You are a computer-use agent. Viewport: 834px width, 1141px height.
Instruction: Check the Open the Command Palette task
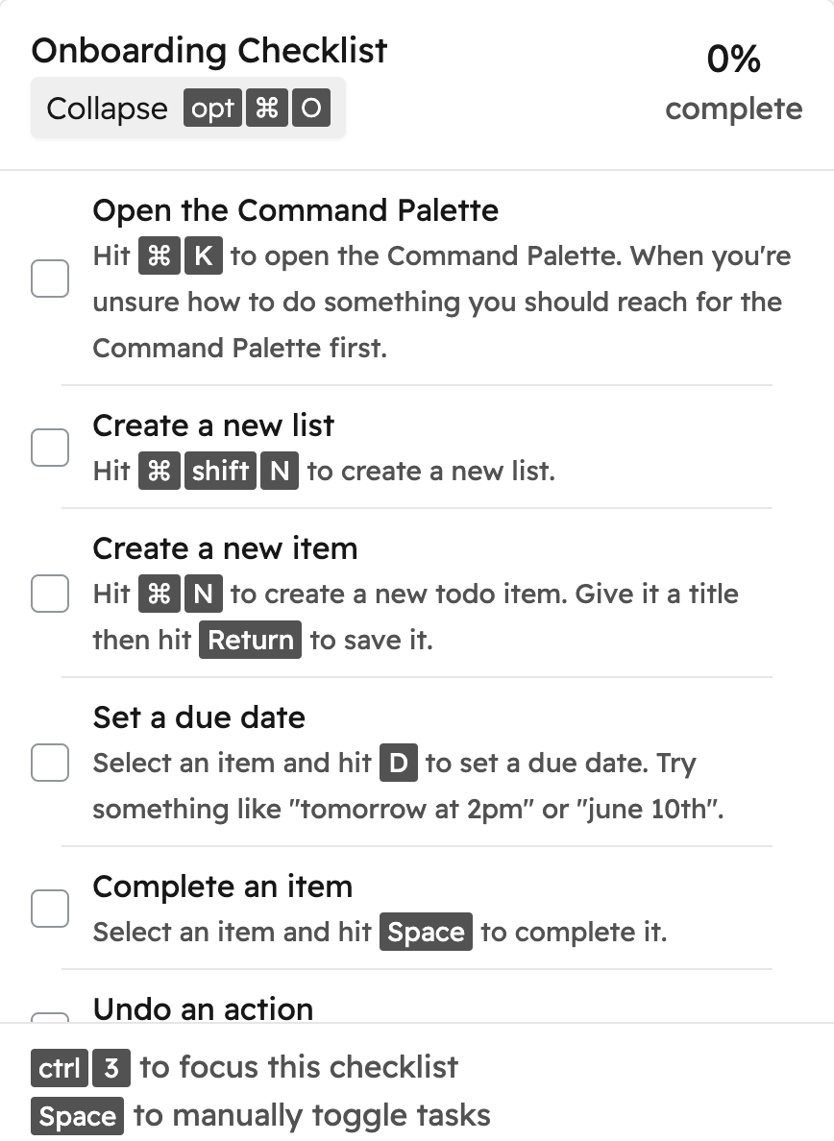tap(50, 279)
